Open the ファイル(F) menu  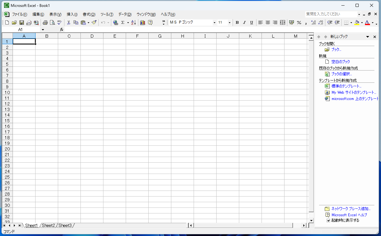coord(19,14)
